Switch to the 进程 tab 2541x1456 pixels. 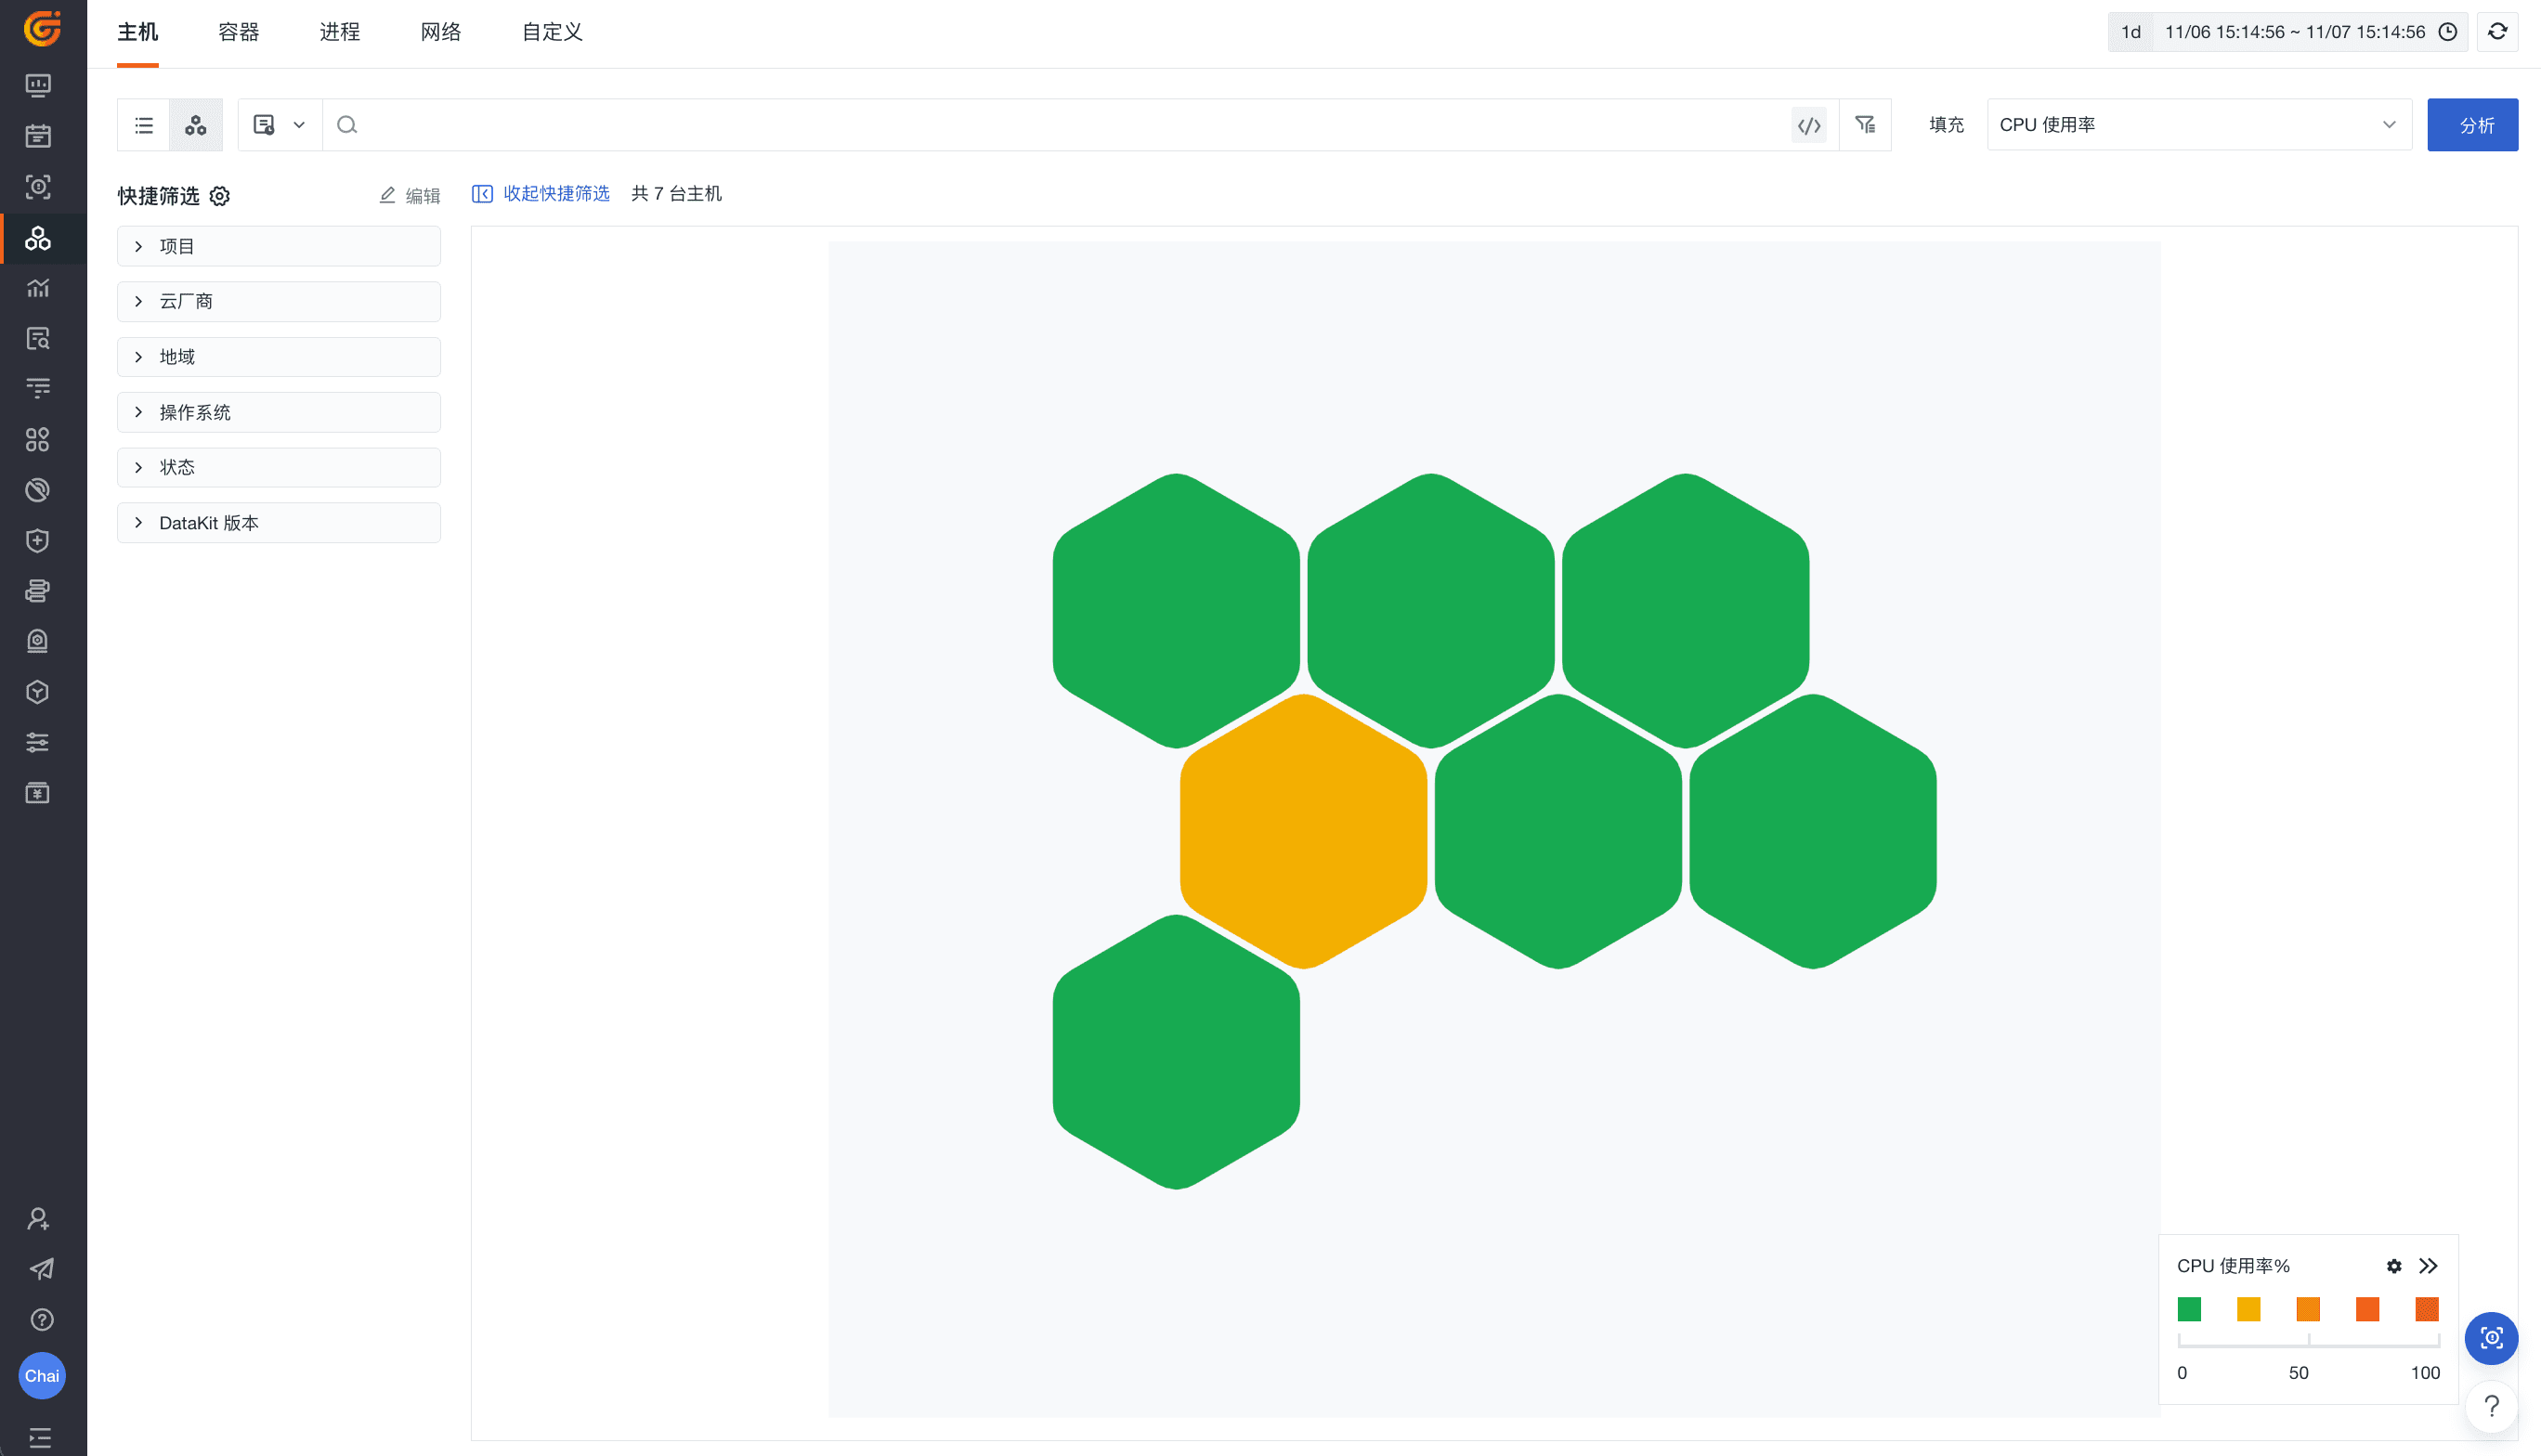coord(340,32)
